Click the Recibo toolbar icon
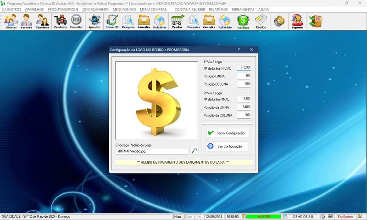 tap(261, 21)
